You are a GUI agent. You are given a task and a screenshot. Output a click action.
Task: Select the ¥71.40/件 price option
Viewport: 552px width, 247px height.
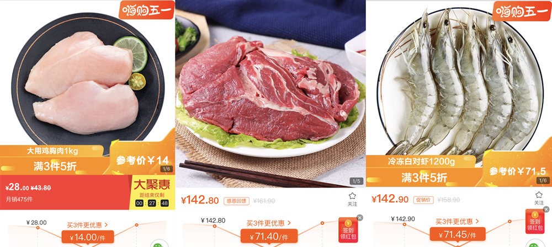point(269,236)
